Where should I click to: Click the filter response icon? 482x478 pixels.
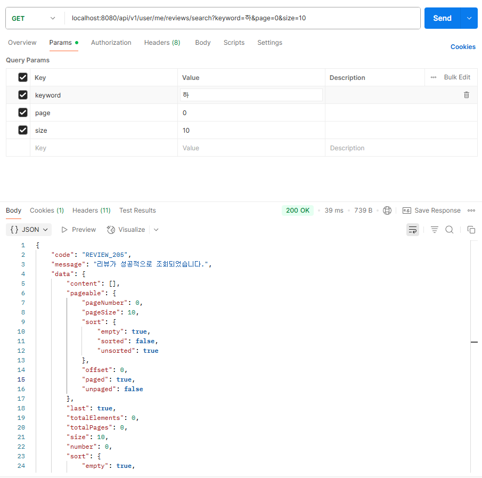[x=435, y=230]
